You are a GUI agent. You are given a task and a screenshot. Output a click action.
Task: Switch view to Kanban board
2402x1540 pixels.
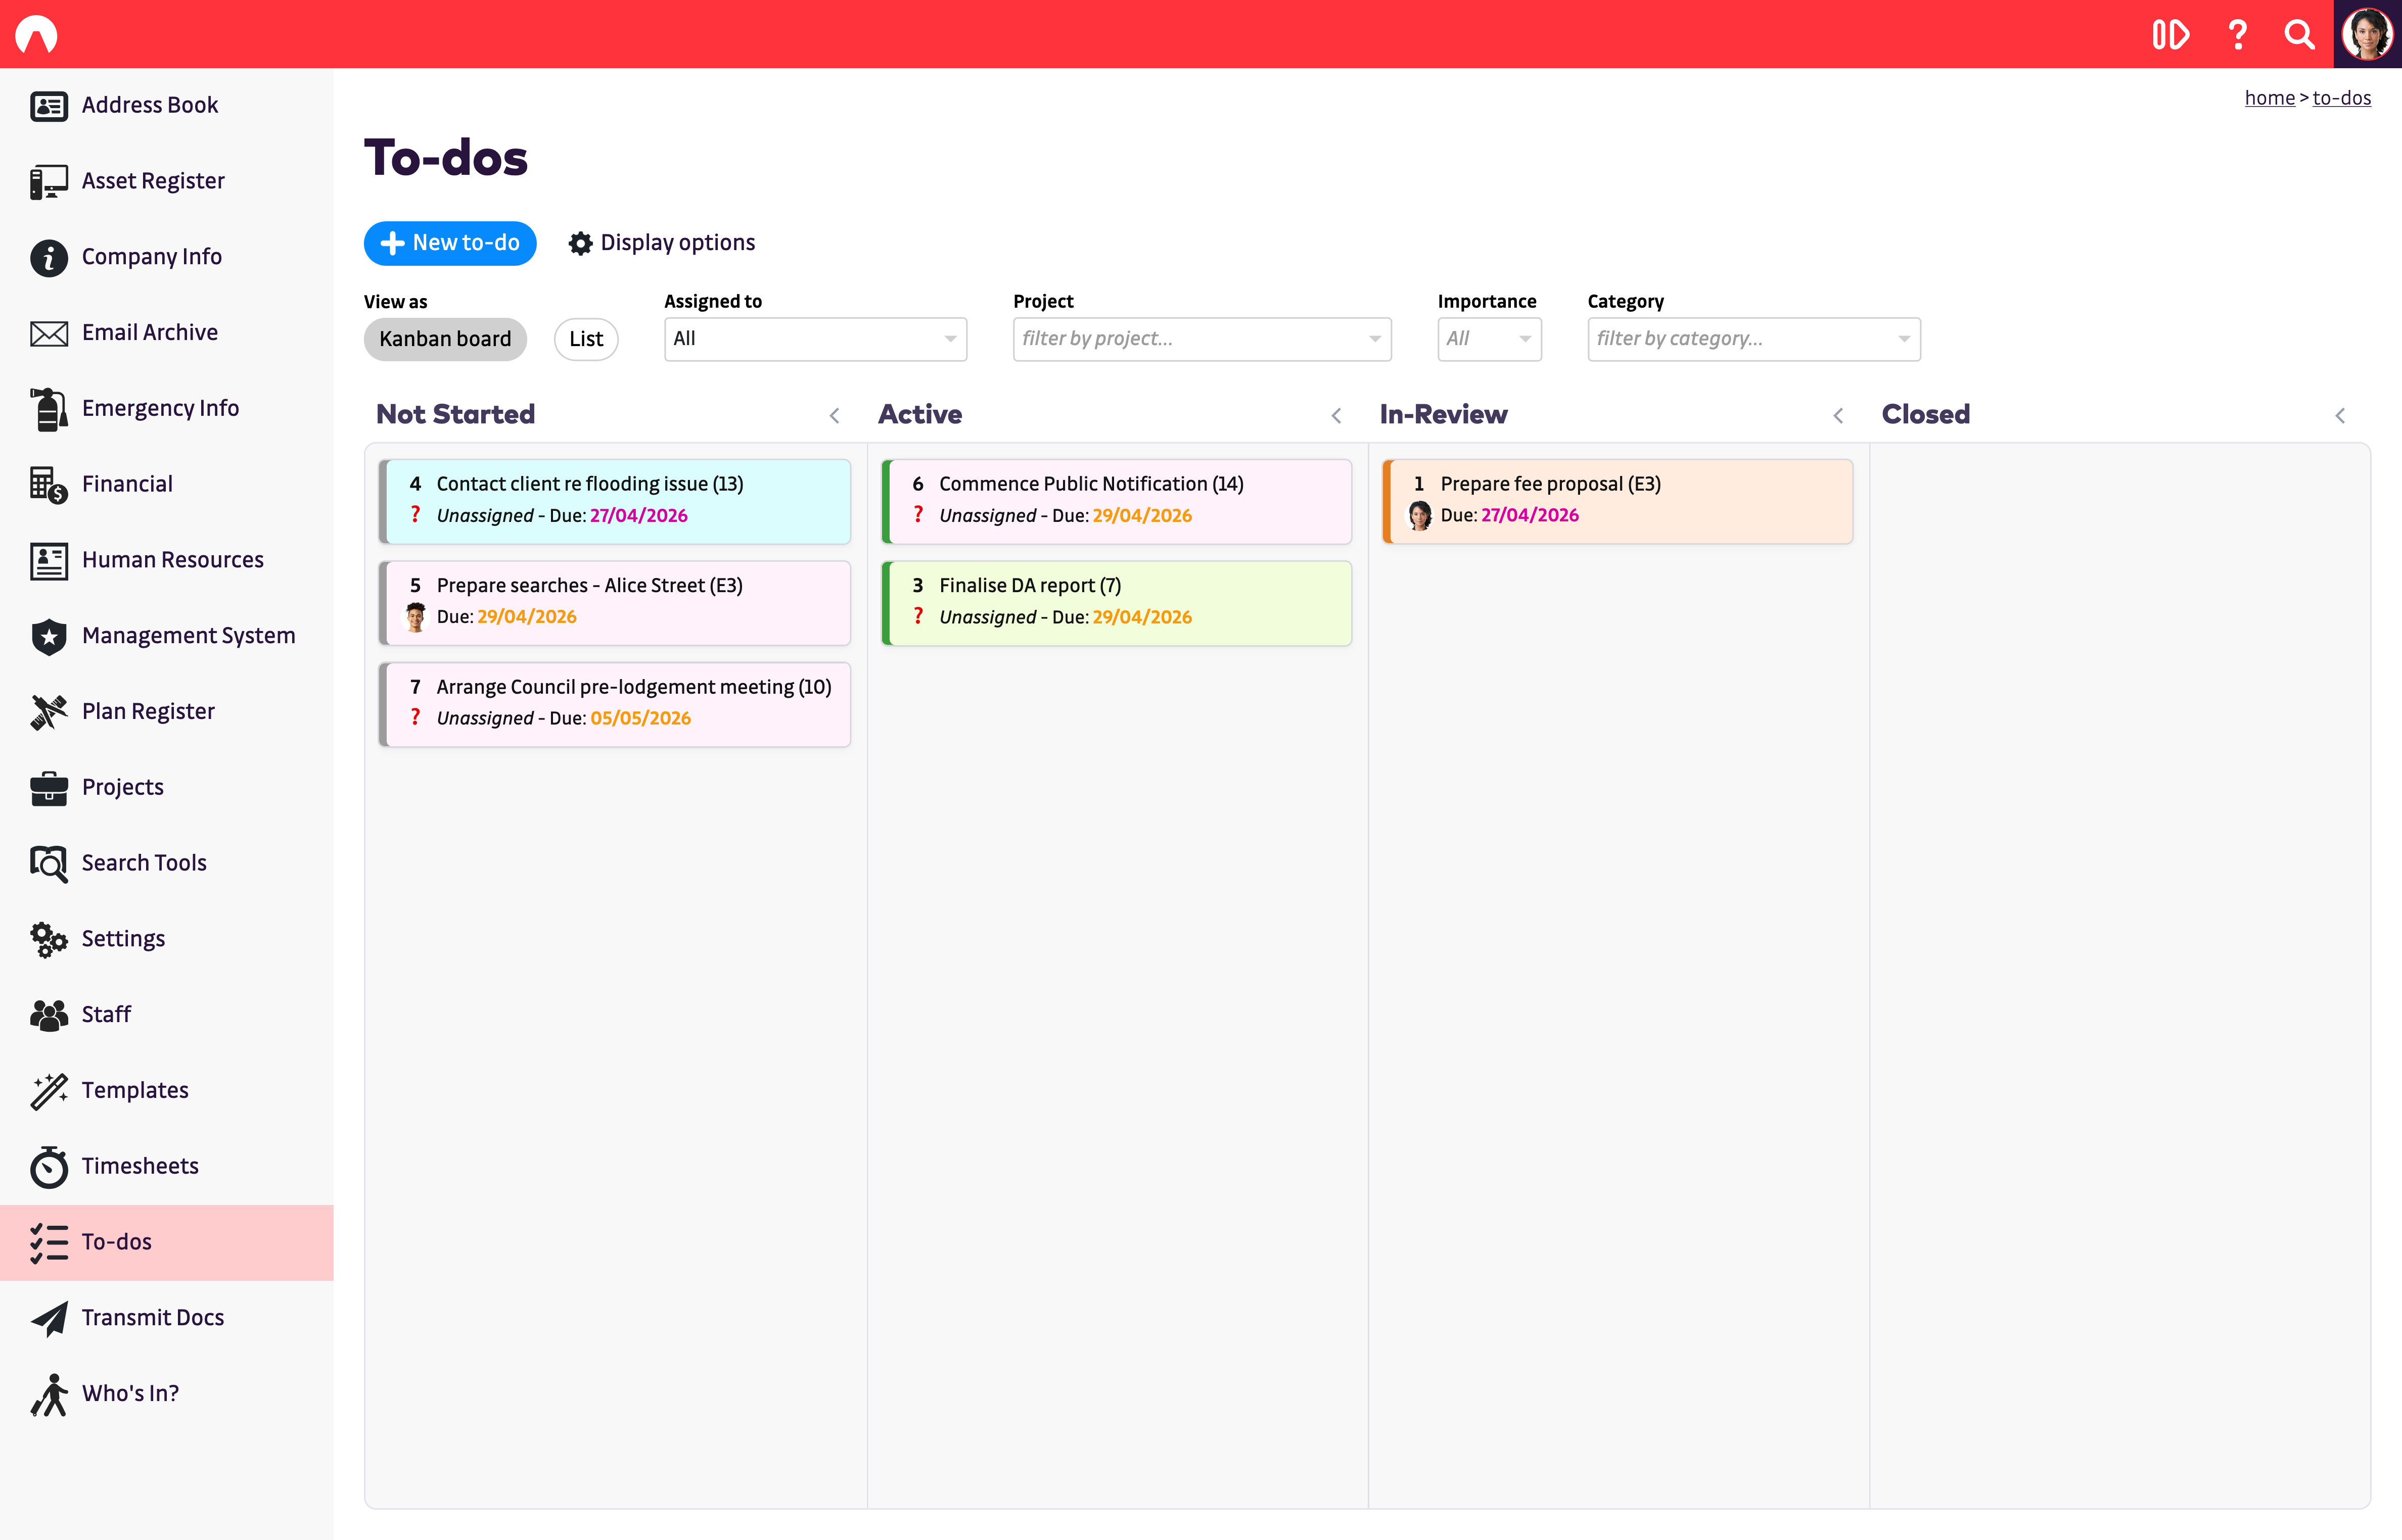(445, 339)
